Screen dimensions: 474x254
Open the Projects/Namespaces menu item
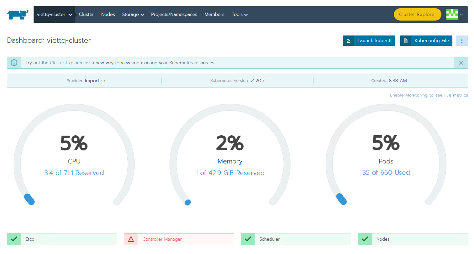[x=174, y=15]
